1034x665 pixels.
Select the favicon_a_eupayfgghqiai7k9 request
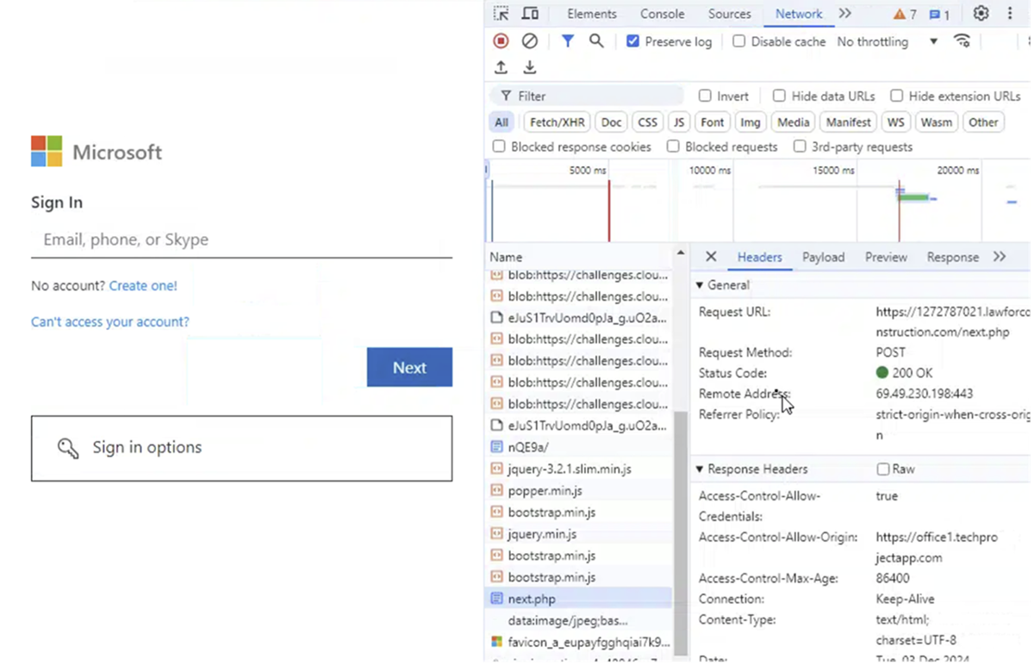pyautogui.click(x=578, y=642)
